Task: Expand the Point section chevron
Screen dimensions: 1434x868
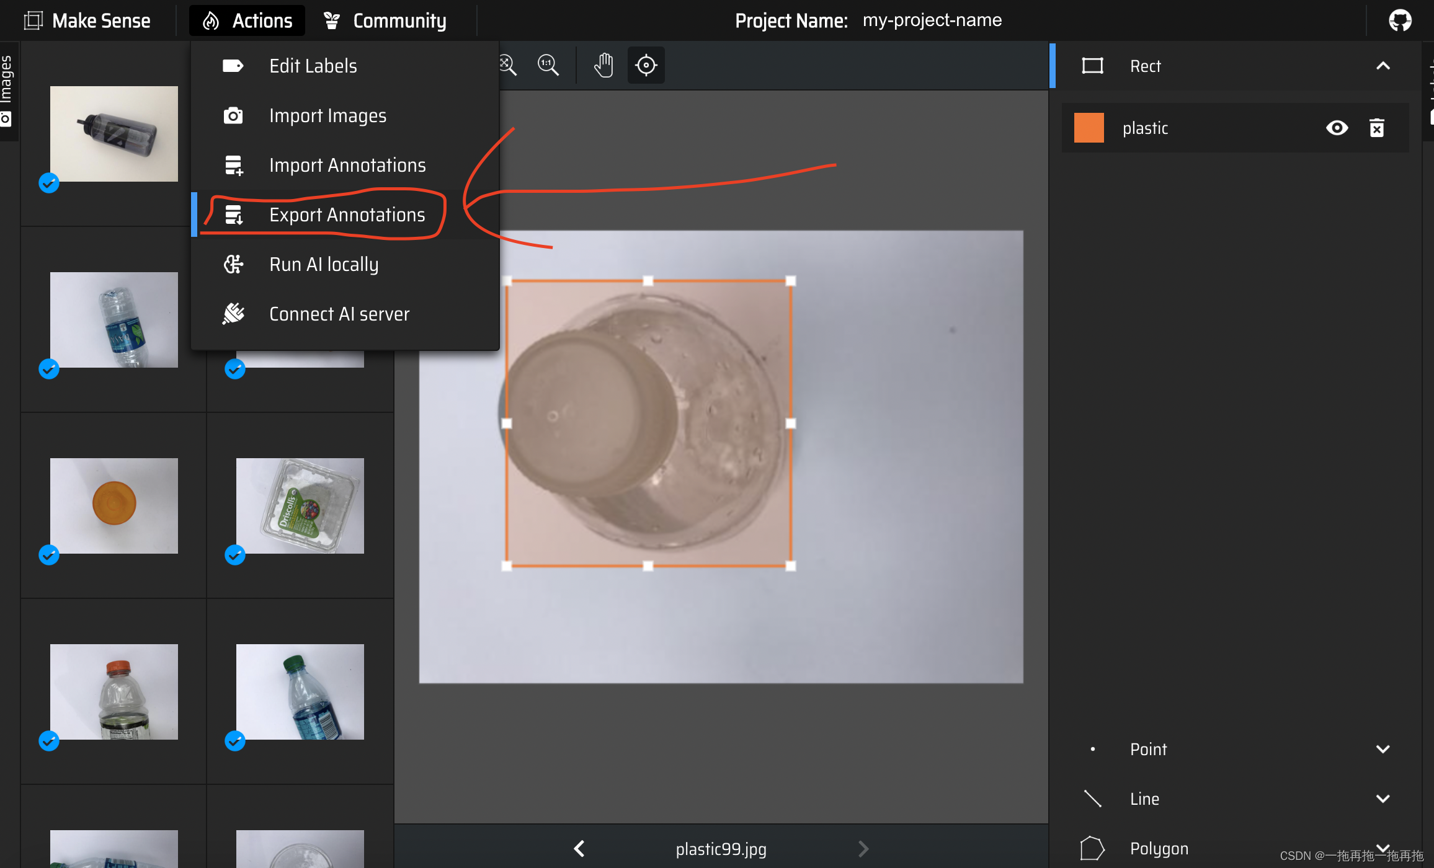Action: point(1383,749)
